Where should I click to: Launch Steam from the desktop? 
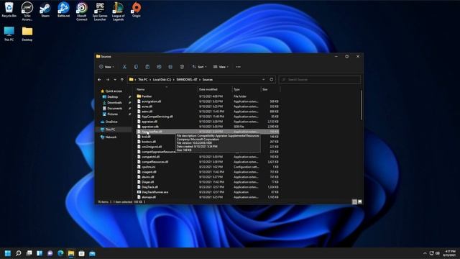click(x=45, y=9)
